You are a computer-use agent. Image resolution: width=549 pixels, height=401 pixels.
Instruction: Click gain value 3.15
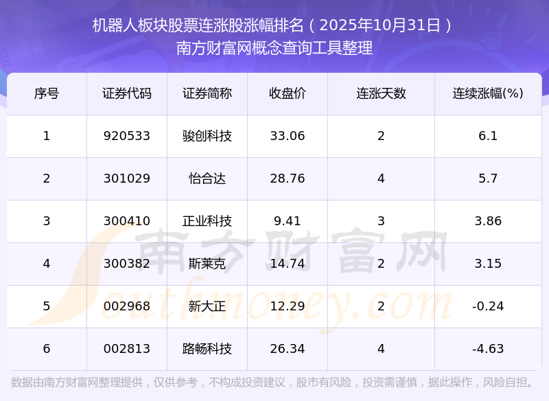(x=488, y=264)
